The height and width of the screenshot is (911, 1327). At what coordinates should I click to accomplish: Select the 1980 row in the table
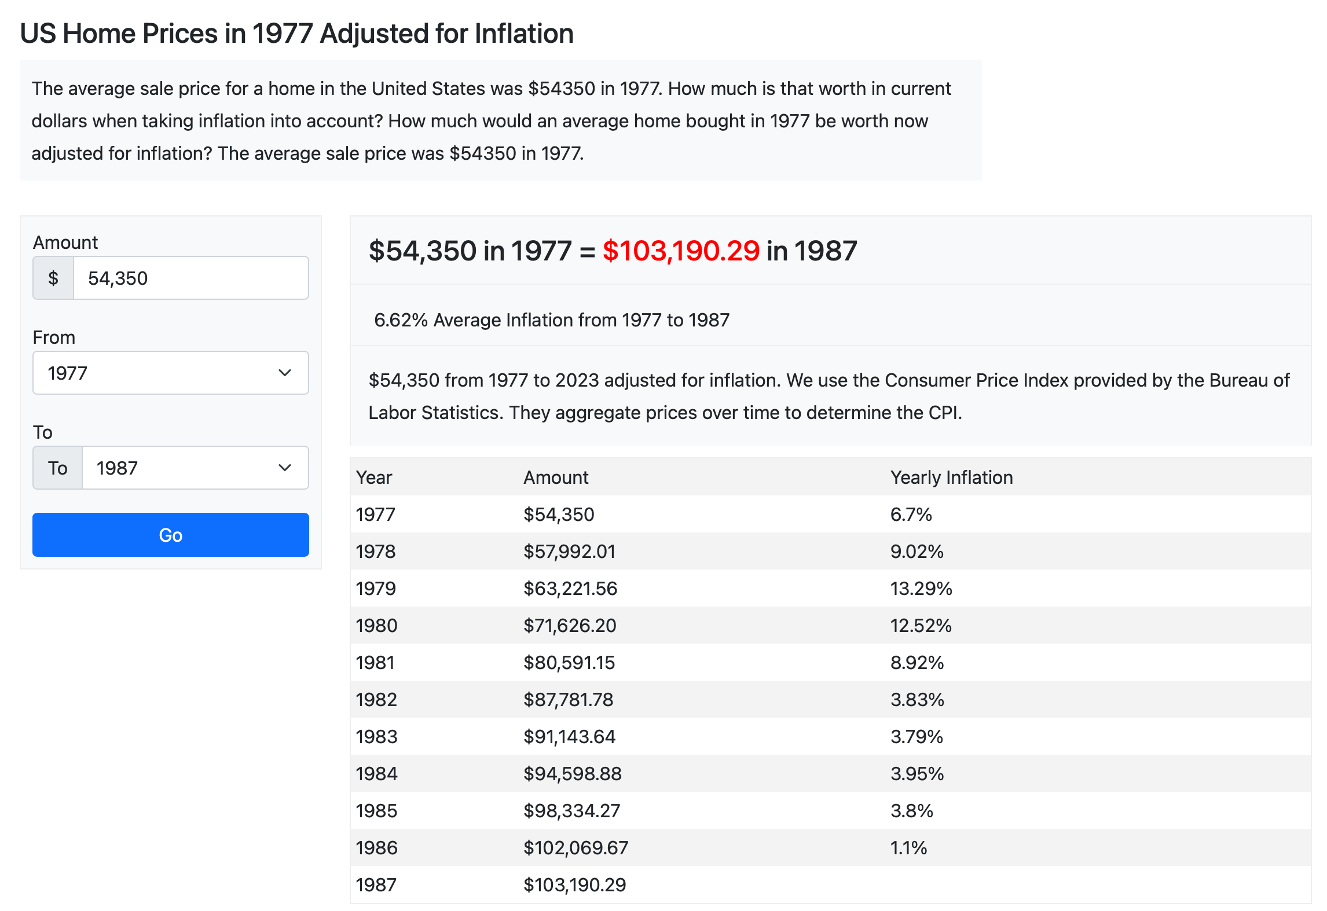pos(831,625)
